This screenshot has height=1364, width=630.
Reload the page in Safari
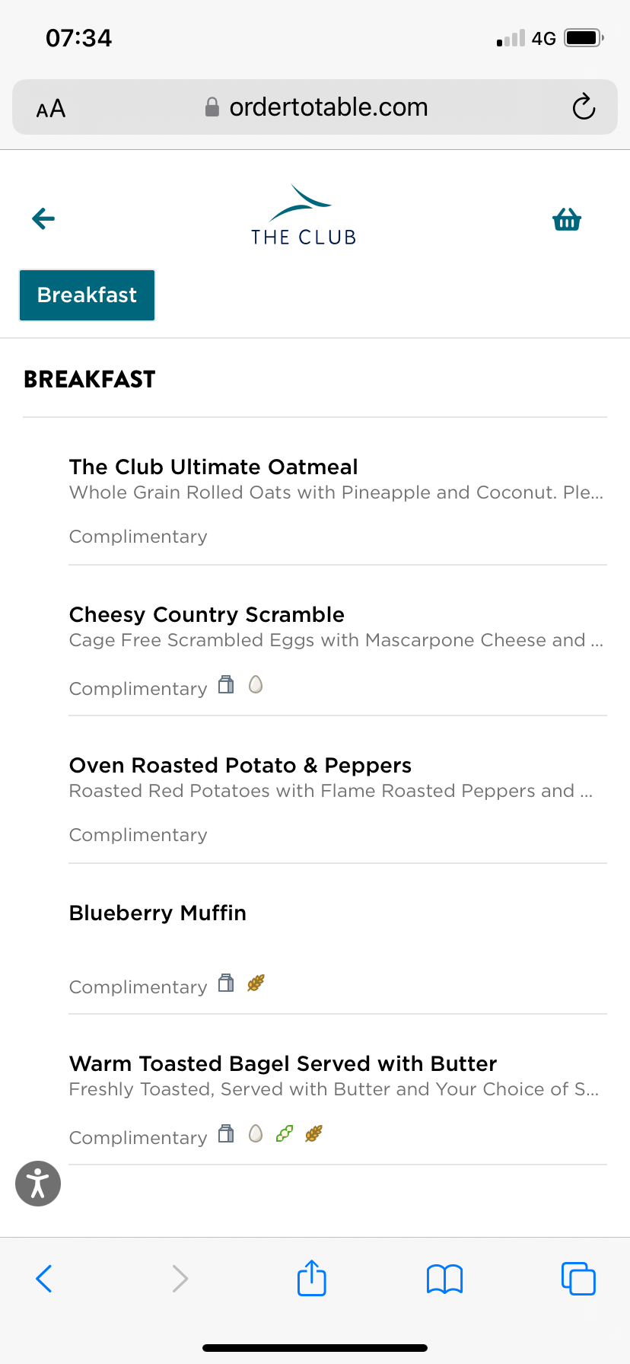[584, 107]
